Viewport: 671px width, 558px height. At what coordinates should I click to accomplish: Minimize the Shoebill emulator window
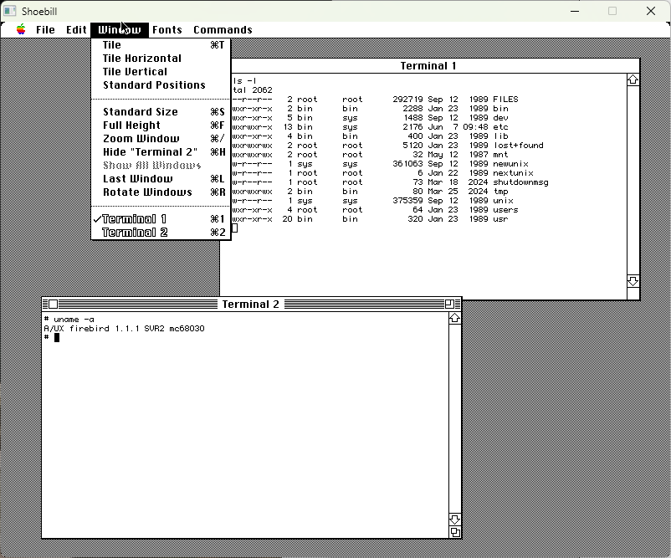pyautogui.click(x=575, y=11)
